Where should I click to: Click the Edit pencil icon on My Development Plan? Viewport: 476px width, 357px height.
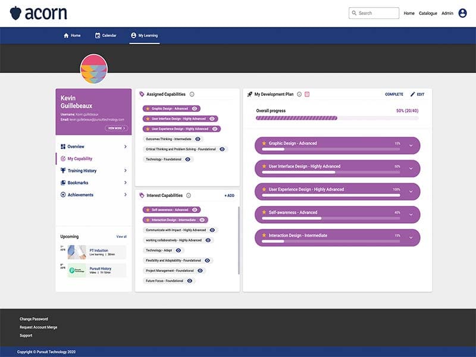pyautogui.click(x=415, y=95)
